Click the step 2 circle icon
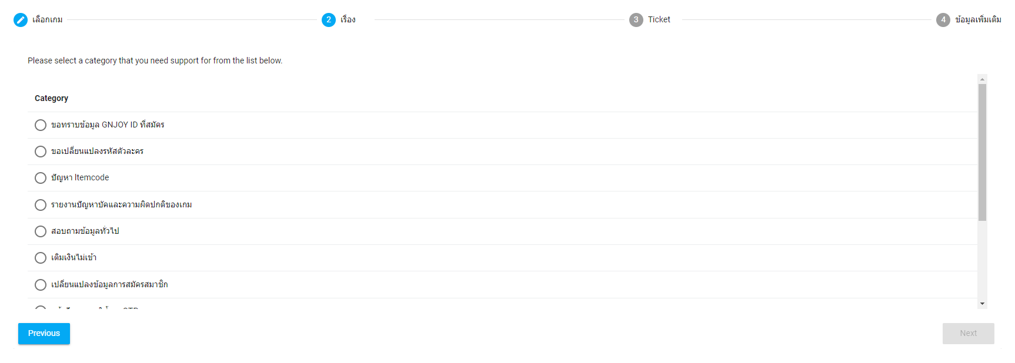The height and width of the screenshot is (363, 1015). [x=329, y=20]
